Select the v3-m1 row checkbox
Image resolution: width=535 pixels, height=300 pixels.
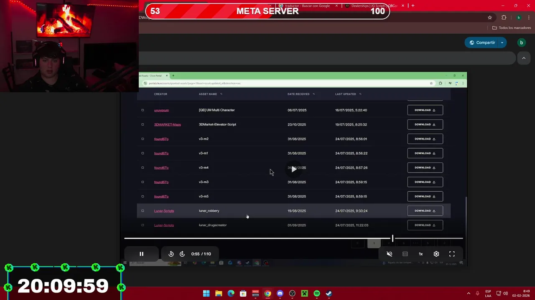pyautogui.click(x=143, y=153)
